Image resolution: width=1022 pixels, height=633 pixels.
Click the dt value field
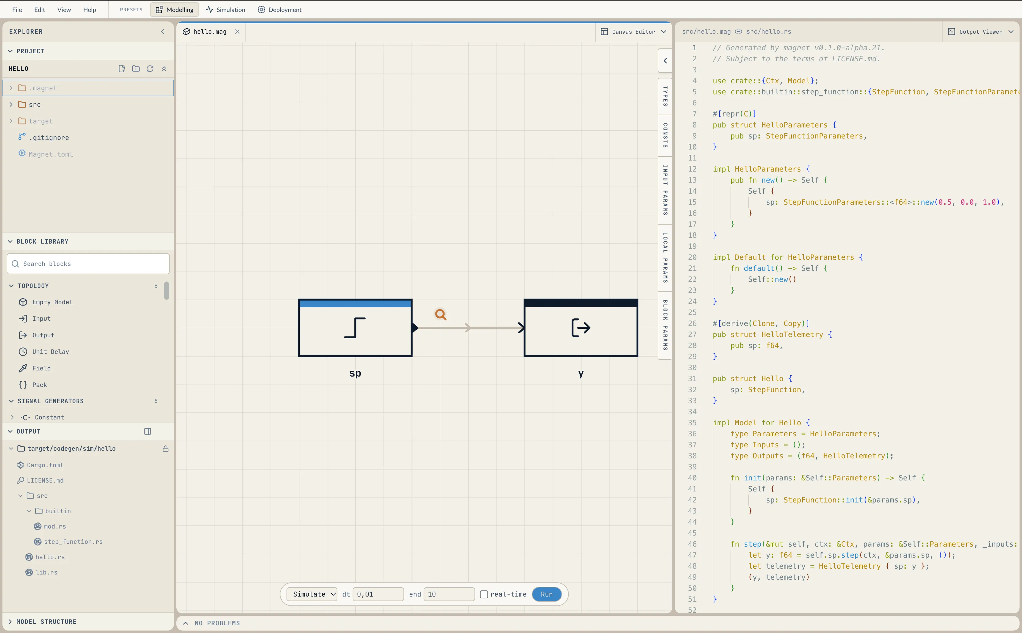coord(378,594)
